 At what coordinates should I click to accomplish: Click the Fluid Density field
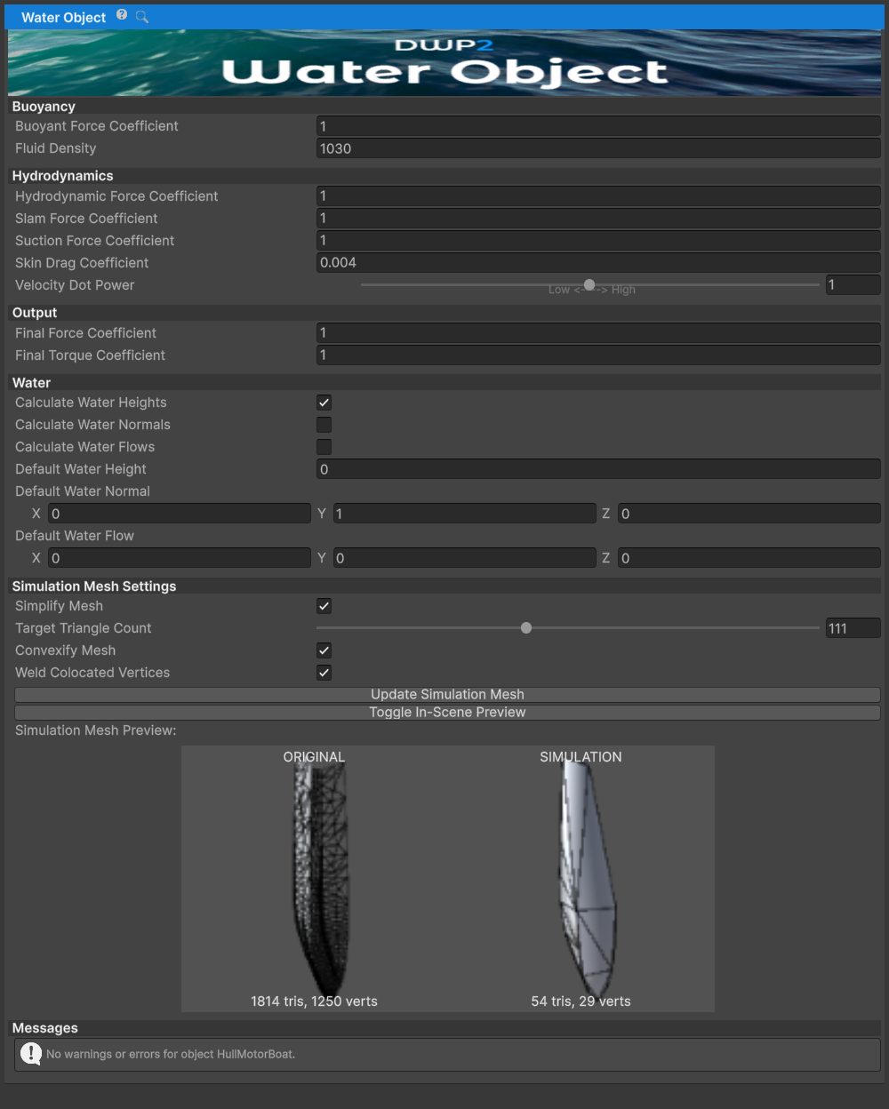click(598, 148)
